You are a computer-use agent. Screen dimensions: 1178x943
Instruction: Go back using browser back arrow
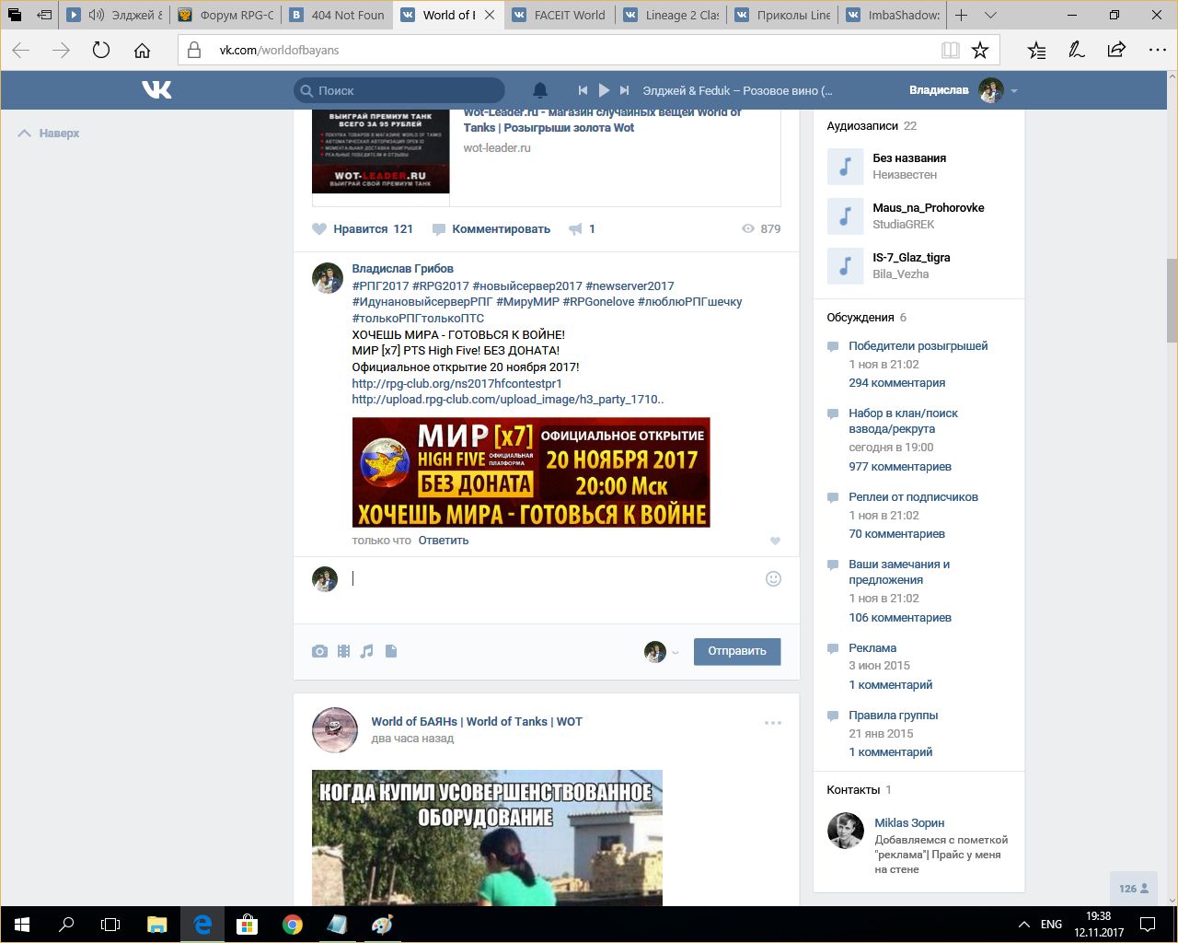coord(21,50)
